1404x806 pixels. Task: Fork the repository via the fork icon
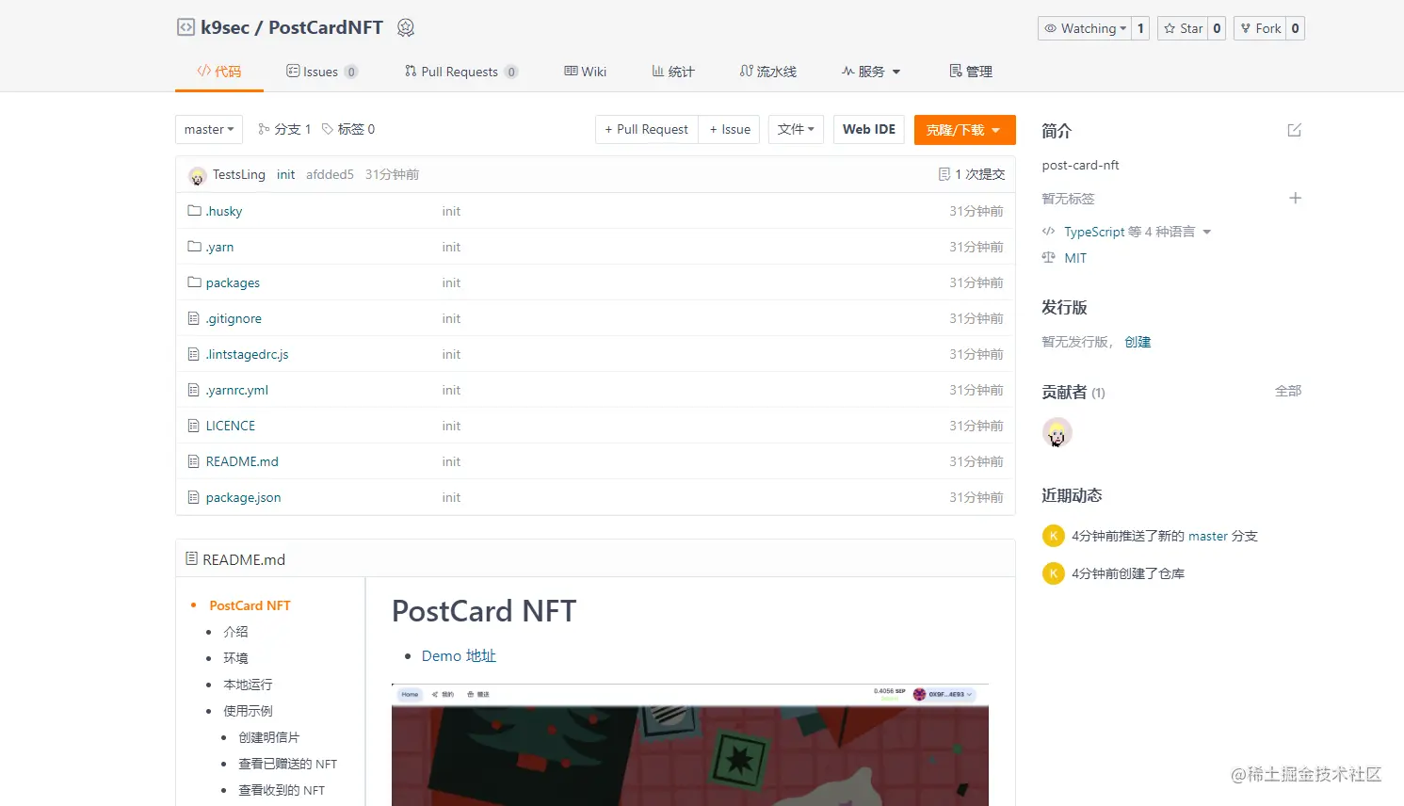tap(1249, 28)
